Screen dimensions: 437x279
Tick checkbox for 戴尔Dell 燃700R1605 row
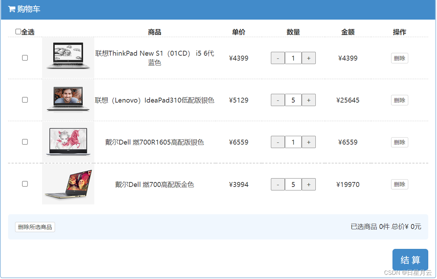(x=25, y=142)
